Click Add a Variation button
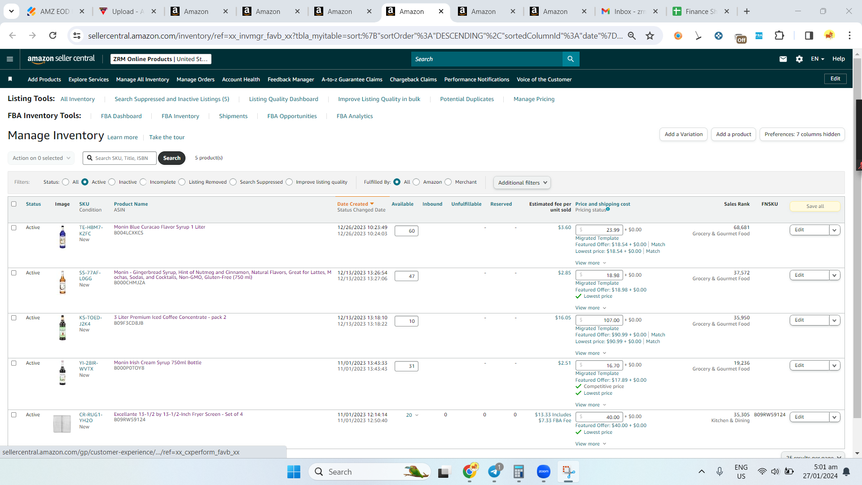The width and height of the screenshot is (862, 485). tap(684, 134)
